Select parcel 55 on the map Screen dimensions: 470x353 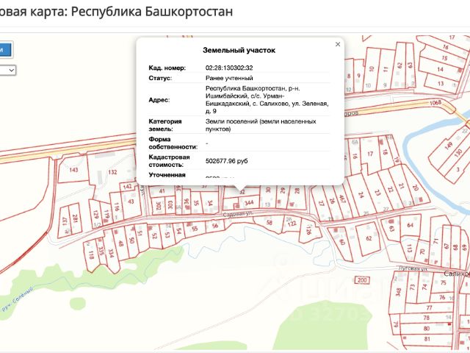coord(195,229)
